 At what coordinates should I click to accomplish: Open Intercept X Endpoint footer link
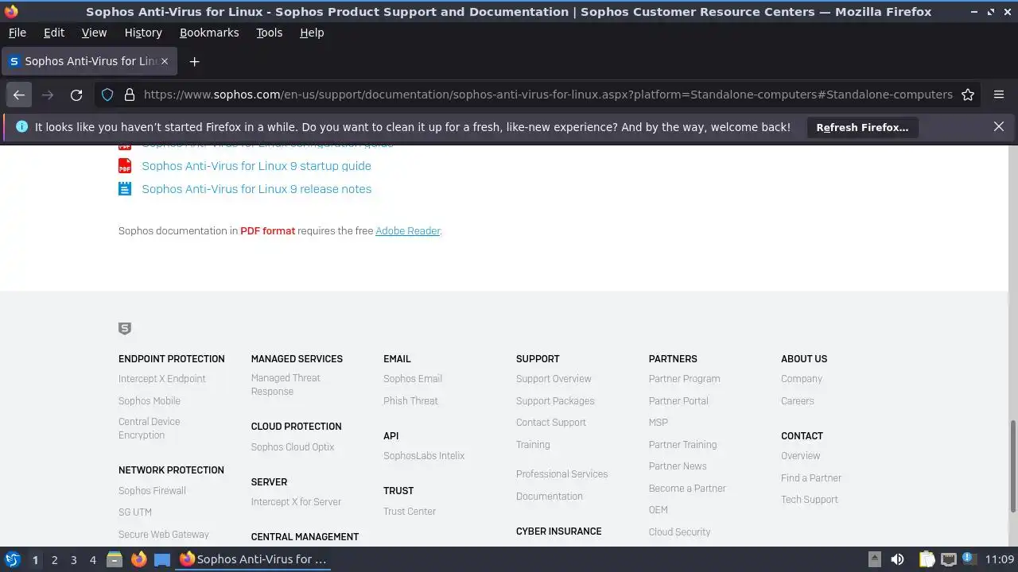(162, 379)
